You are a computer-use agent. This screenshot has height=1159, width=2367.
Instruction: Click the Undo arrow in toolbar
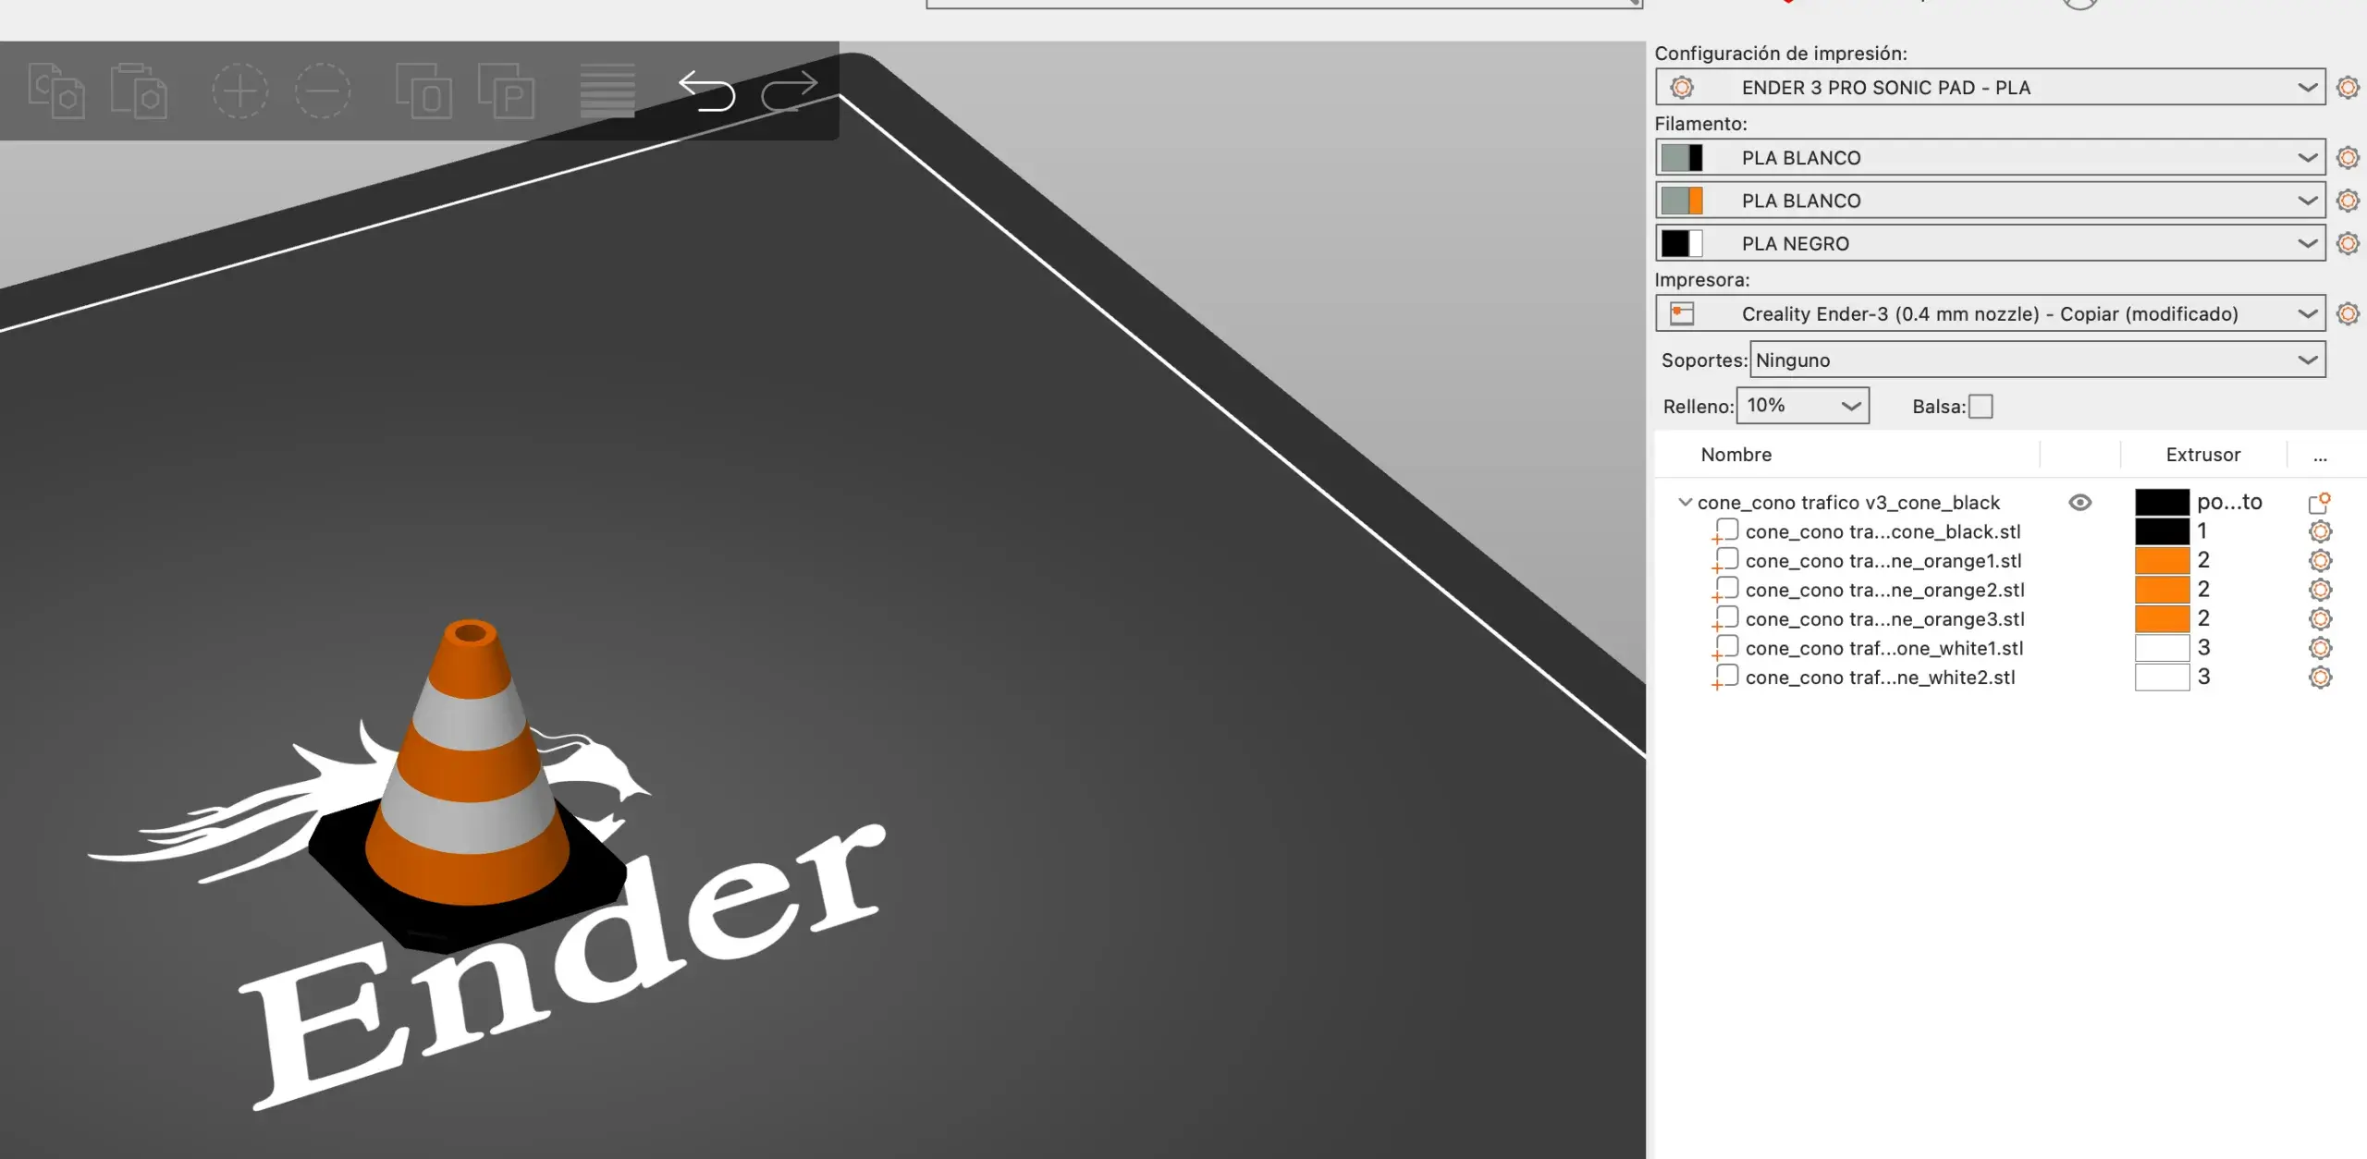[706, 91]
